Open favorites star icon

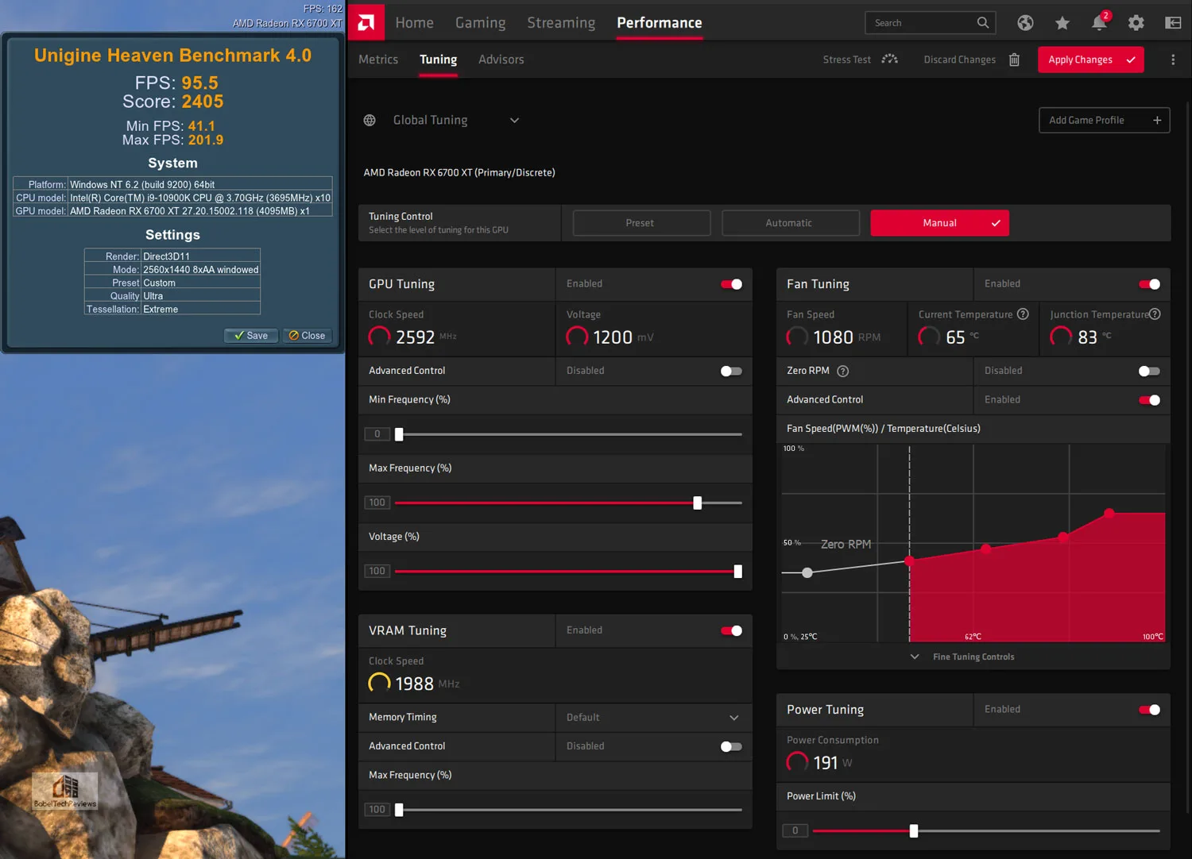(x=1062, y=23)
